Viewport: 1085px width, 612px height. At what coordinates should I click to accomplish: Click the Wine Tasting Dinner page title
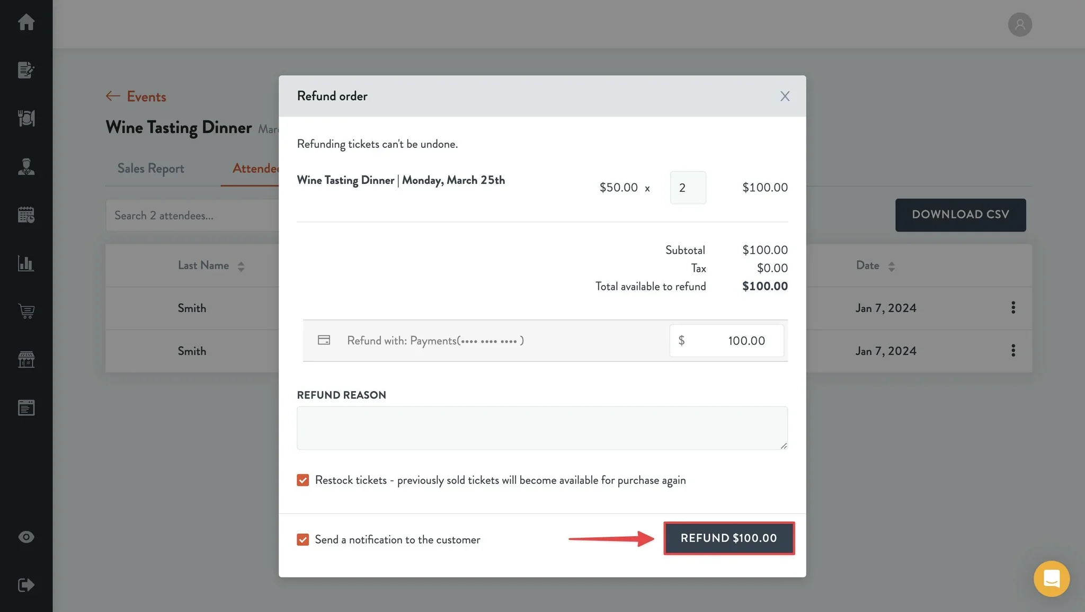pos(179,128)
